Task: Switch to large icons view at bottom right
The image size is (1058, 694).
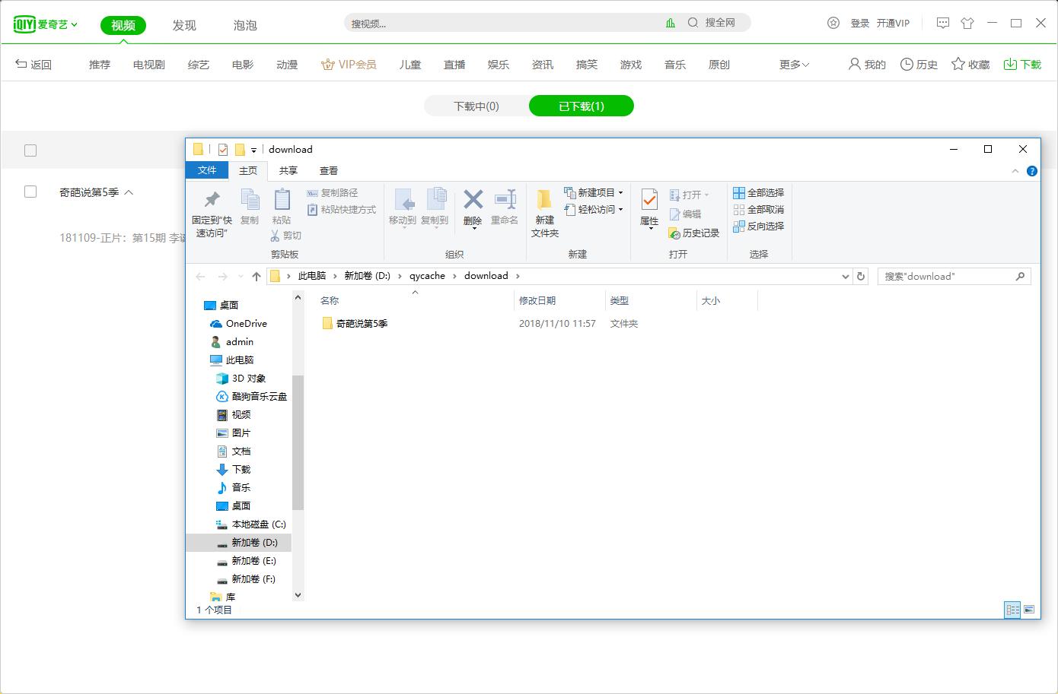Action: click(x=1029, y=609)
